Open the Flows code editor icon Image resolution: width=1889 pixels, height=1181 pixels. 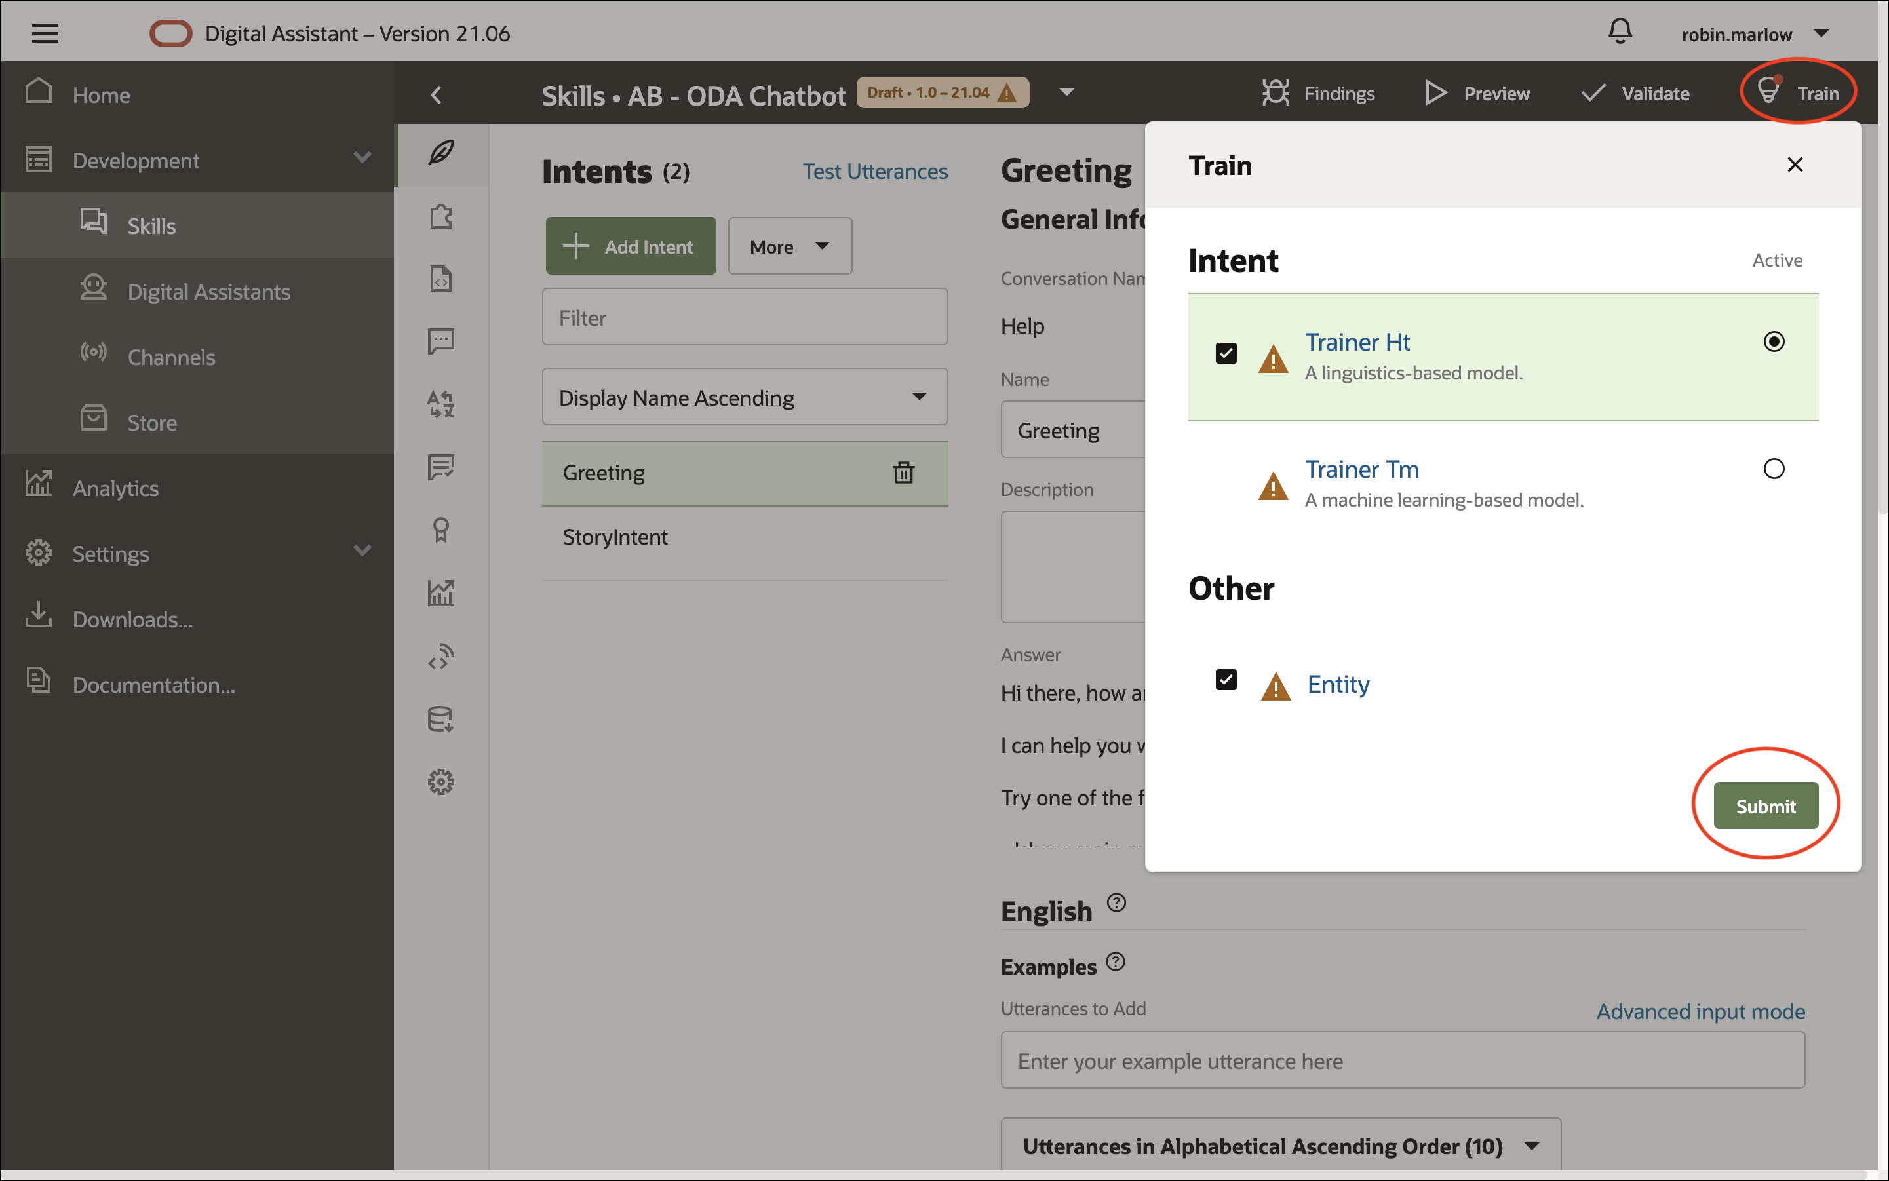(x=441, y=278)
